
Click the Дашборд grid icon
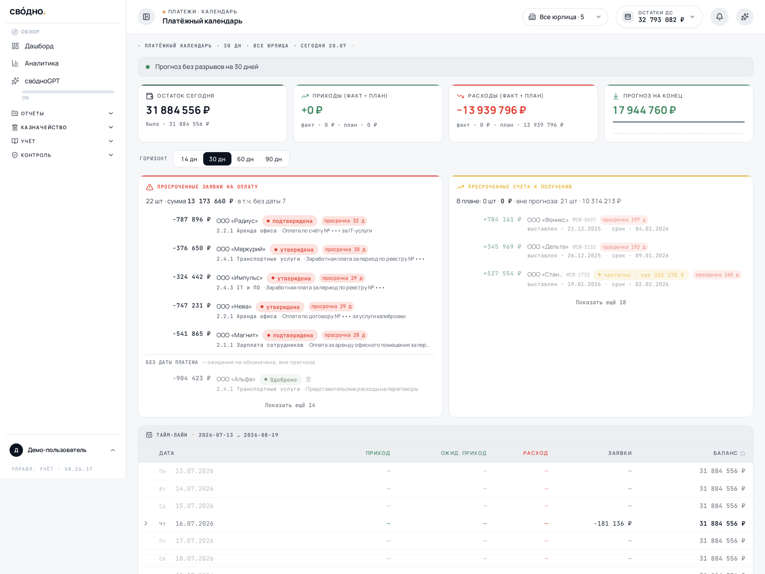click(15, 46)
